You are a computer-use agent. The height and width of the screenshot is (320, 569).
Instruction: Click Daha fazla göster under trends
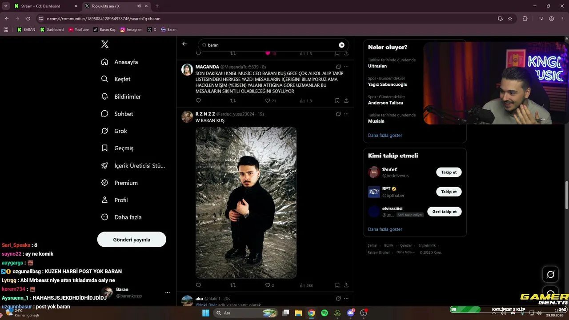point(385,135)
